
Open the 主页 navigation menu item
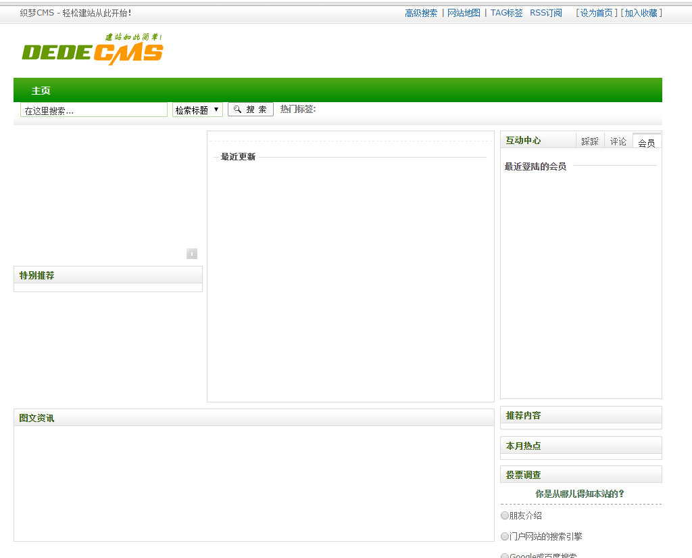[41, 91]
